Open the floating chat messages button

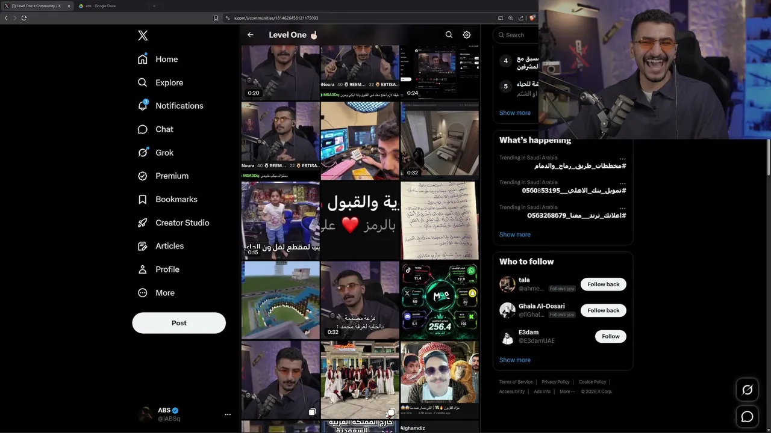[747, 417]
